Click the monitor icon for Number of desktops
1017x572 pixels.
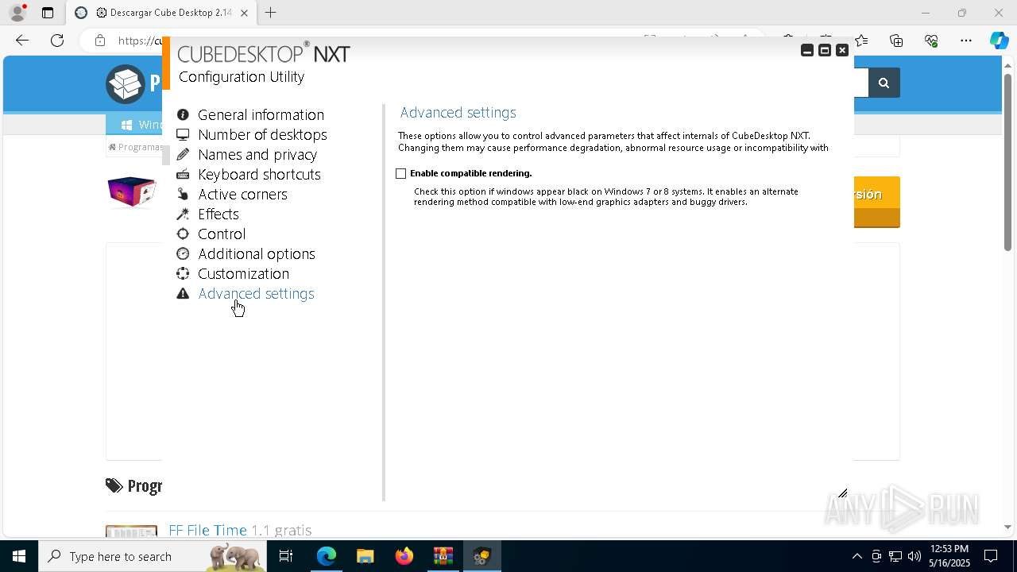coord(183,134)
